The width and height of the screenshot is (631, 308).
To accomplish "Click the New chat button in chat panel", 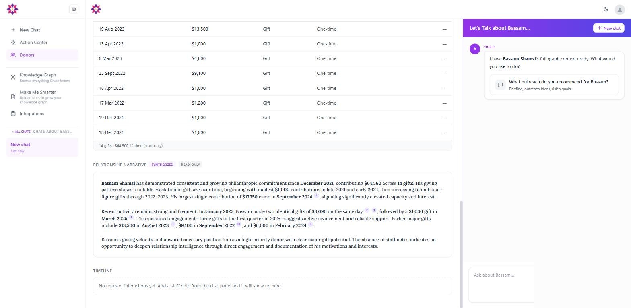I will pos(609,28).
